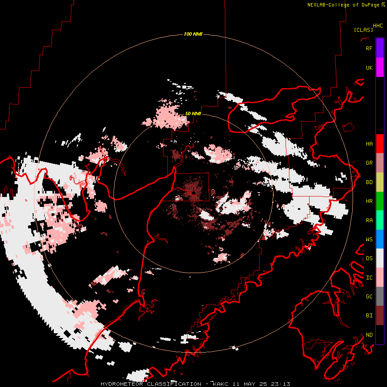
Task: Click the [CLAS] units label
Action: click(363, 30)
